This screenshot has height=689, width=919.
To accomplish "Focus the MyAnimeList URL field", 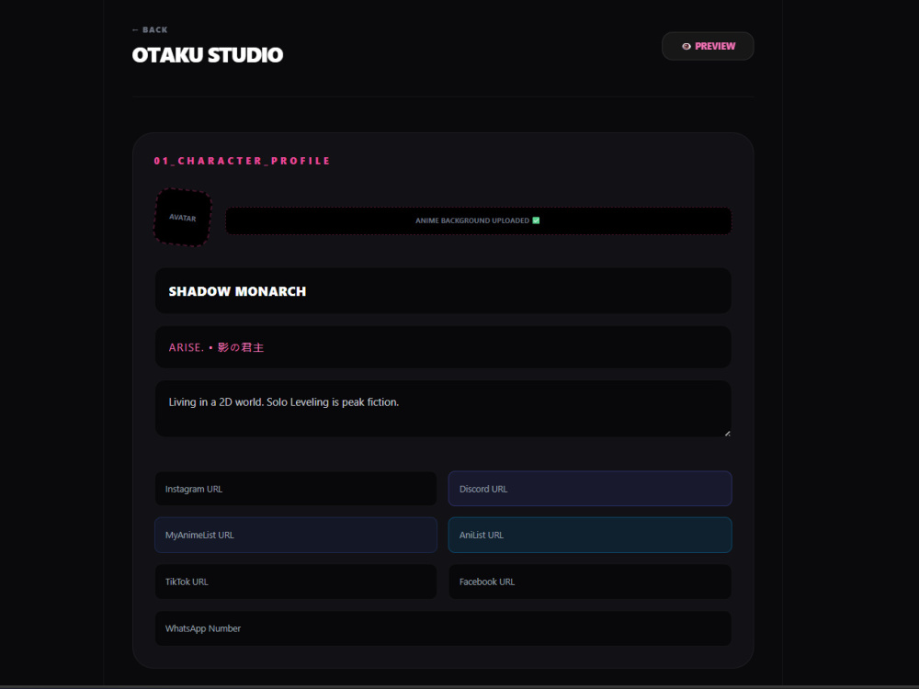I will click(x=295, y=535).
